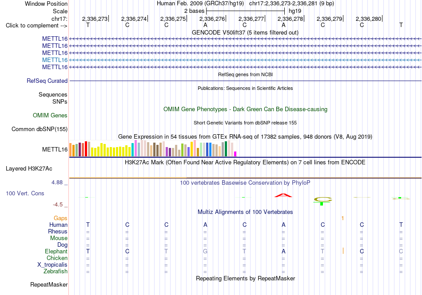This screenshot has height=295, width=422.
Task: Click the Mouse species label
Action: (59, 238)
